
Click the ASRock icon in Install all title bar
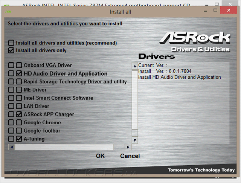8,12
